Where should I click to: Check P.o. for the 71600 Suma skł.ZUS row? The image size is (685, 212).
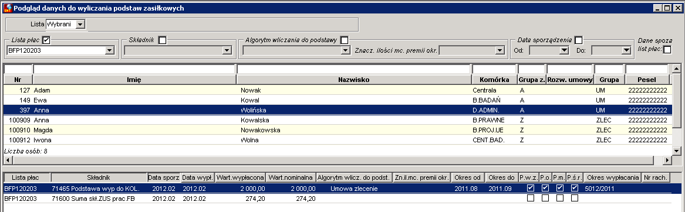pyautogui.click(x=545, y=198)
